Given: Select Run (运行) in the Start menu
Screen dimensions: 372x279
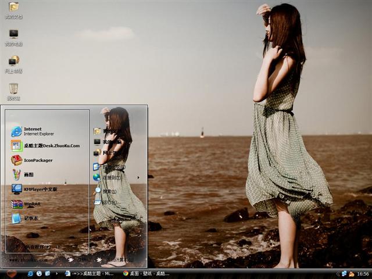Looking at the screenshot, I should [x=108, y=202].
